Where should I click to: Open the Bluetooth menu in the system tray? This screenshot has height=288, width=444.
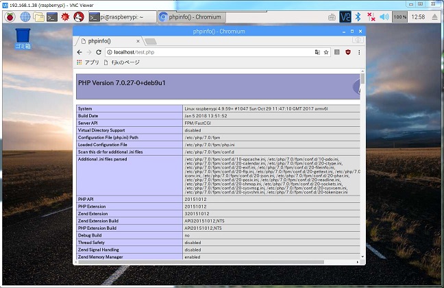(357, 17)
